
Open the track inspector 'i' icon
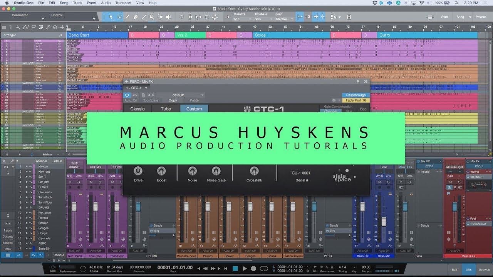[11, 27]
